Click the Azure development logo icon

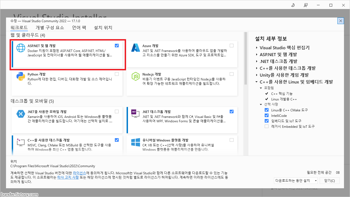point(136,48)
